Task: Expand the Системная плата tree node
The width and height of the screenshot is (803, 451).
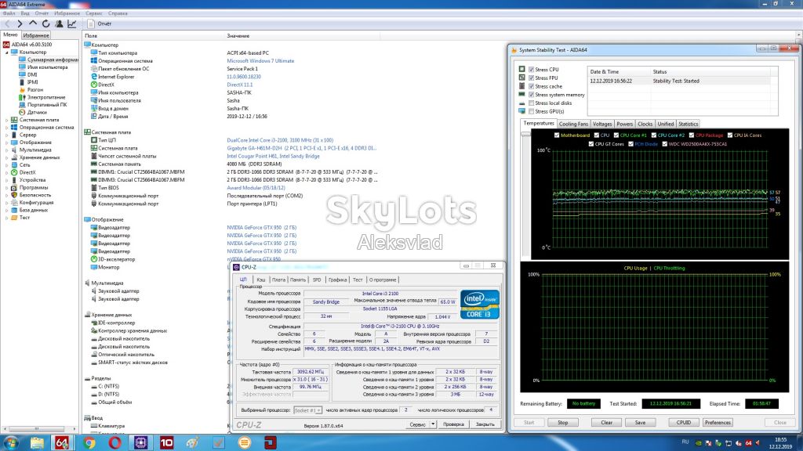Action: click(x=7, y=120)
